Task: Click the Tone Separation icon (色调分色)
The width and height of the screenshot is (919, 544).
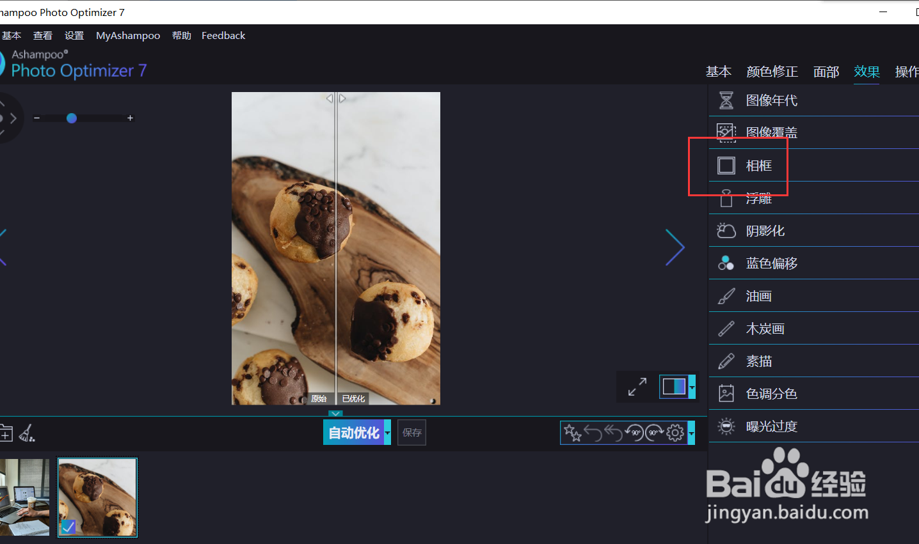Action: pos(726,394)
